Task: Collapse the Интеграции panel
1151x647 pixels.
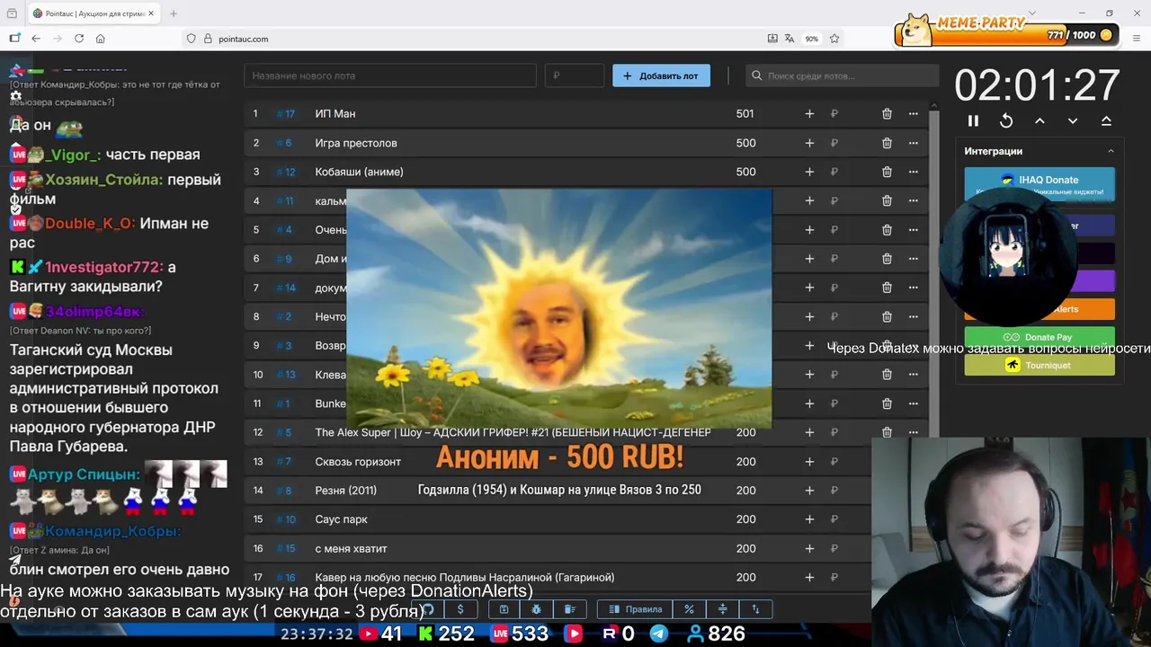Action: click(x=1111, y=151)
